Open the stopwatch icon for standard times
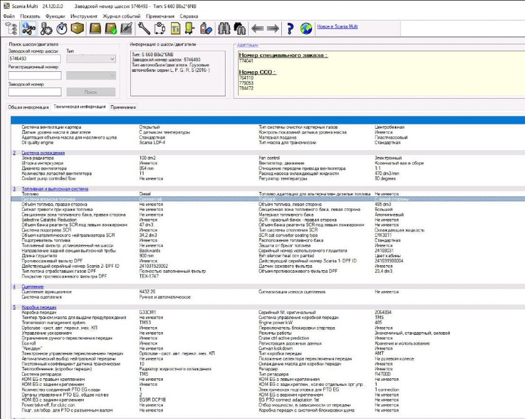Viewport: 525px width, 419px height. pyautogui.click(x=61, y=28)
